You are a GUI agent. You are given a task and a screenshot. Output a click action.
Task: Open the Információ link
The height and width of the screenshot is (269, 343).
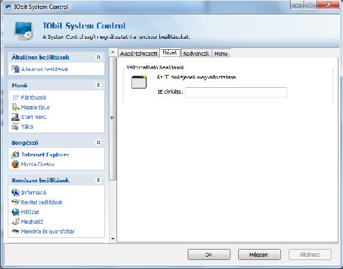(x=34, y=193)
